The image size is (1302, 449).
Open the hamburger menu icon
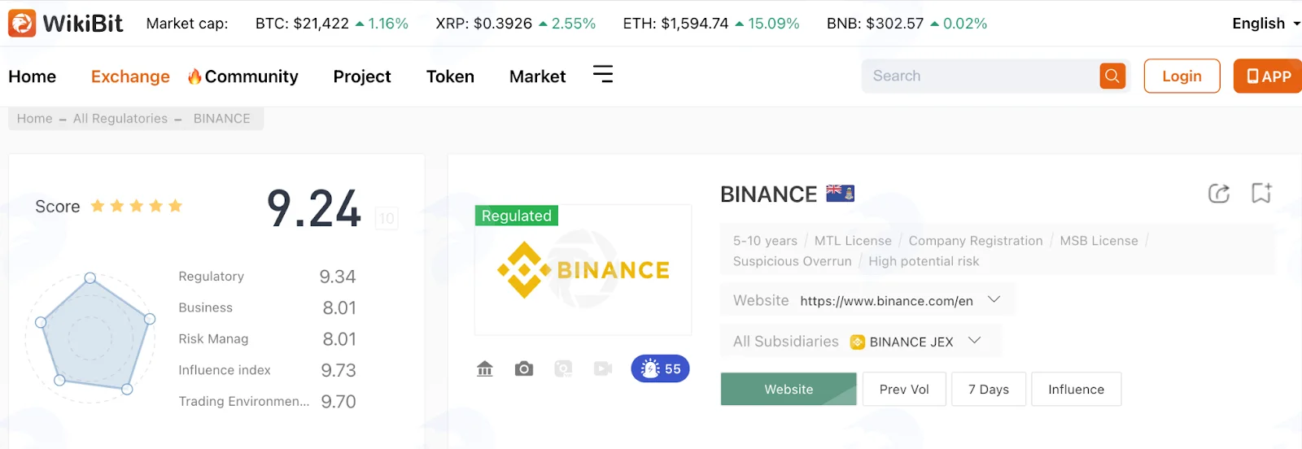coord(603,75)
